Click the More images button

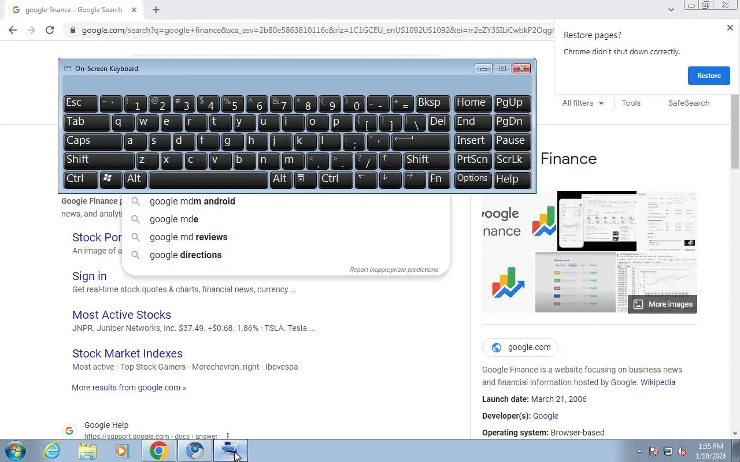tap(663, 304)
